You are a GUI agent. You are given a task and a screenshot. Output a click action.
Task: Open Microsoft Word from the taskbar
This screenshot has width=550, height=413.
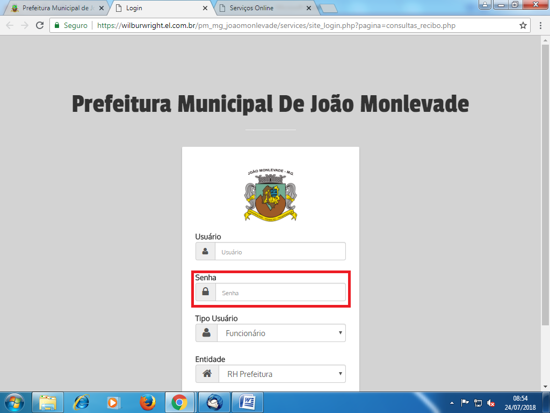[248, 402]
